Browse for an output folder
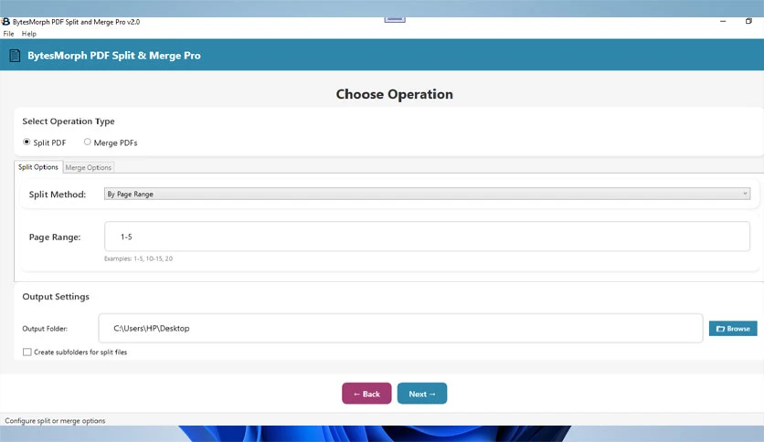 733,329
